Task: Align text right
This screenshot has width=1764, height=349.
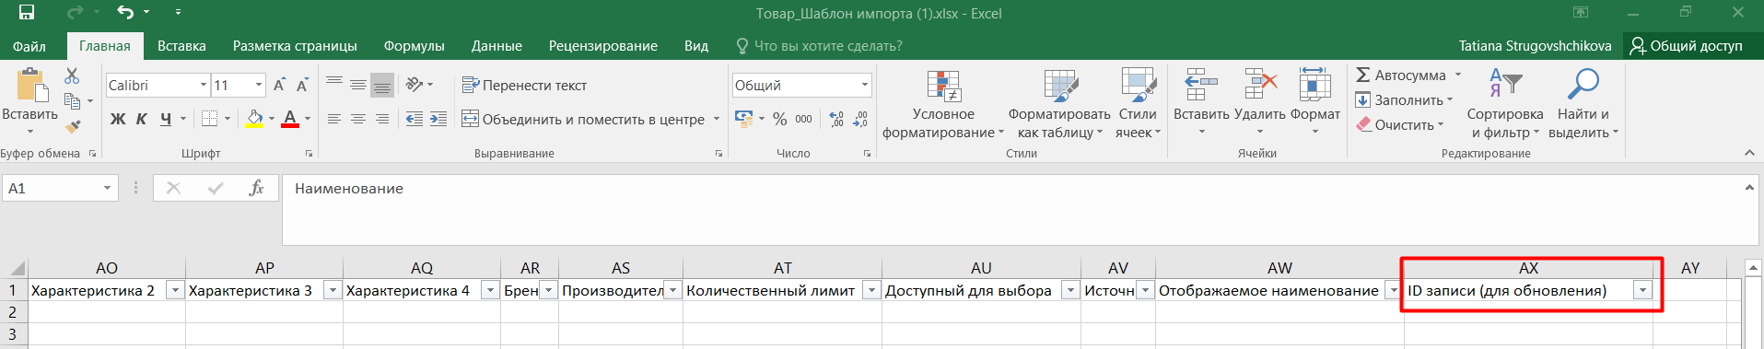Action: (382, 119)
